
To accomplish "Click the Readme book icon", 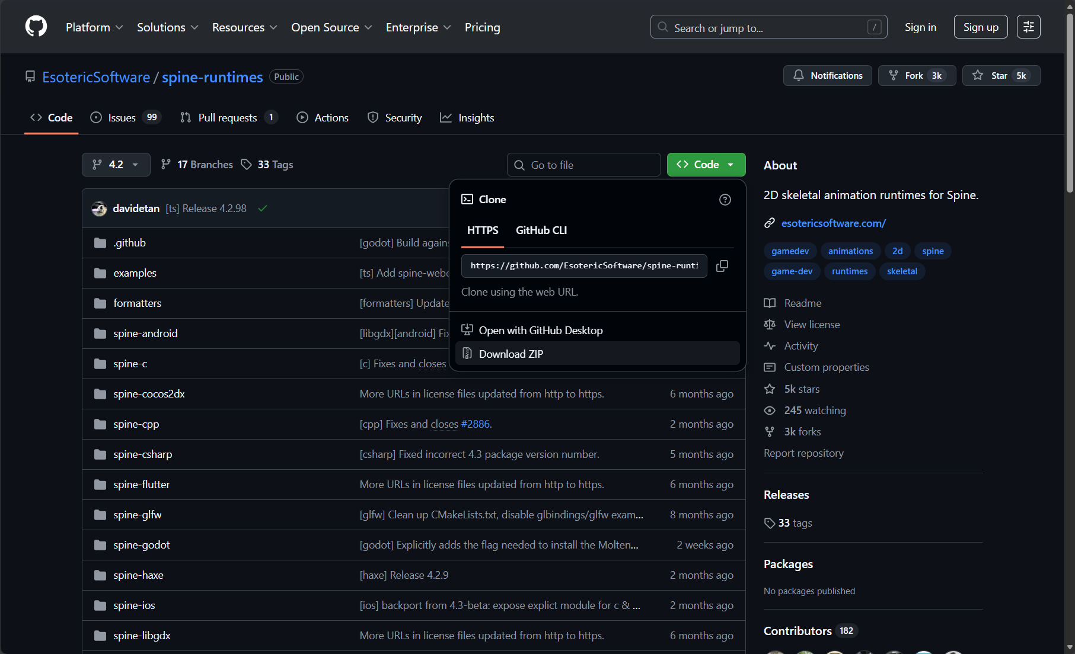I will [770, 303].
